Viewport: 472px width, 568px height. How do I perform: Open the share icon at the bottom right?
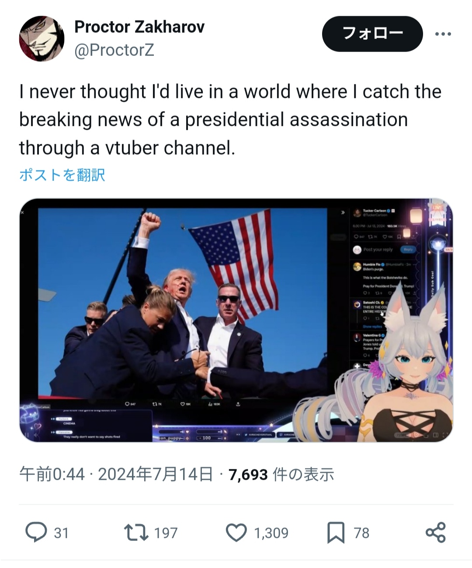[x=435, y=532]
